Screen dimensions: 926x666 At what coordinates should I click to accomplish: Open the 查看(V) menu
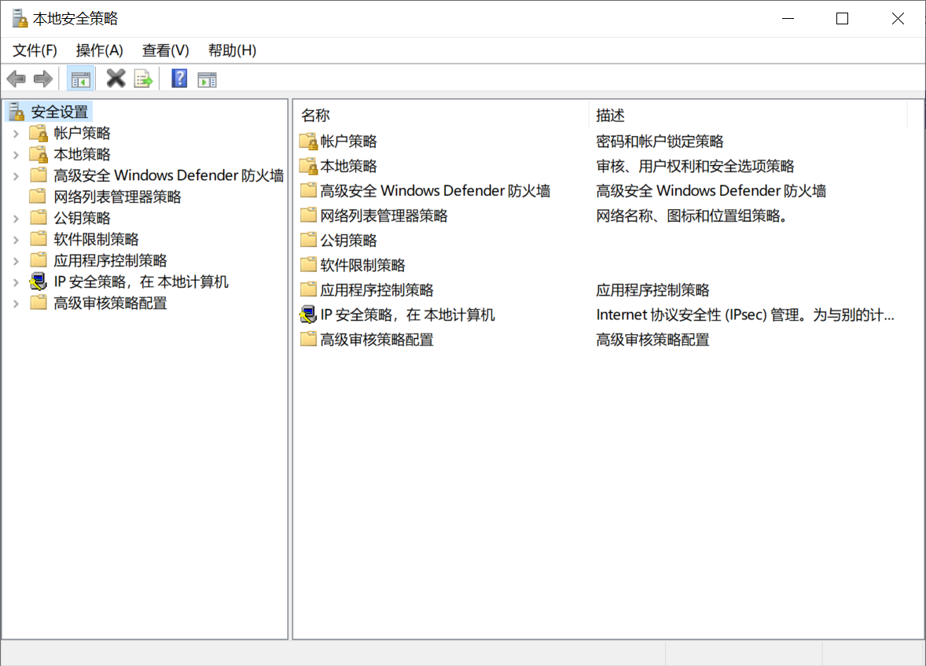165,51
